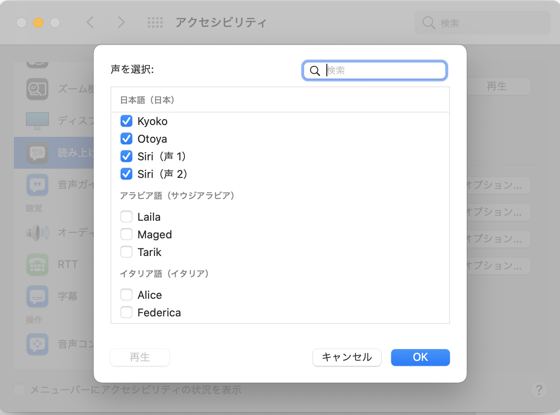Screen dimensions: 560x415
Task: Enable the Alice voice checkbox
Action: click(x=126, y=295)
